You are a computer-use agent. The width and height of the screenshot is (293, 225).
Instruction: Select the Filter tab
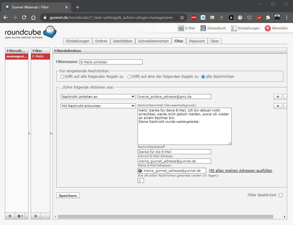coord(179,41)
